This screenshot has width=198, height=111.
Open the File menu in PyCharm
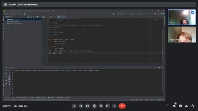[8, 11]
